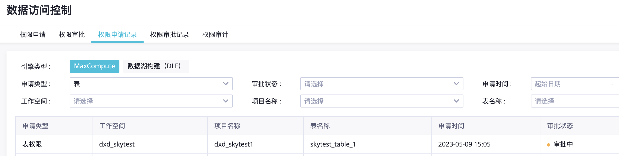Select the MaxCompute engine type

[x=94, y=66]
